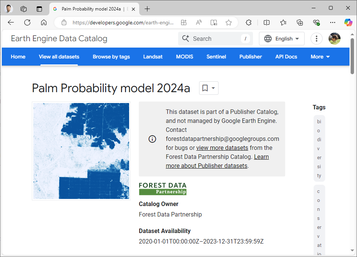Click the Forest Data Partnership logo
357x257 pixels.
click(x=162, y=189)
